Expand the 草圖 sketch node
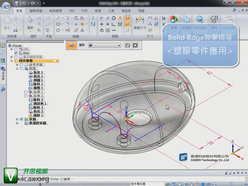Image resolution: width=248 pixels, height=186 pixels. (17, 119)
